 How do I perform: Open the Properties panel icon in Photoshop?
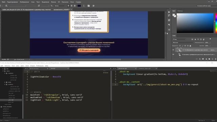click(x=169, y=20)
